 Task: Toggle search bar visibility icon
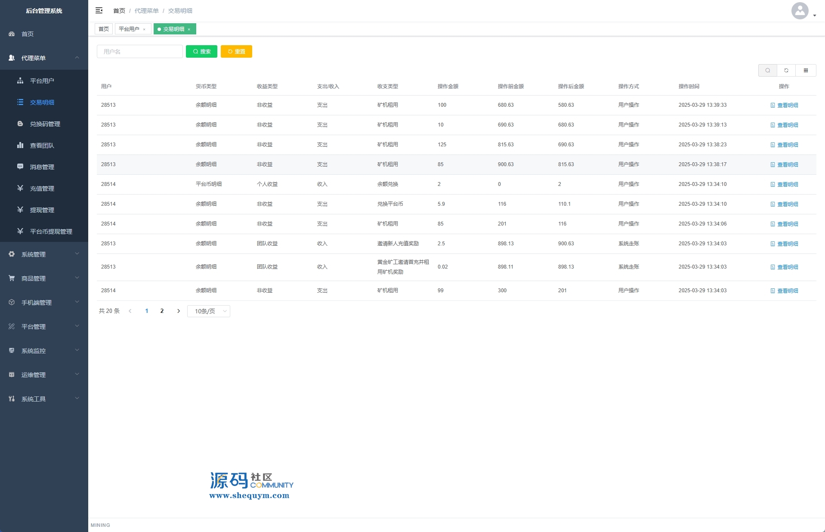point(767,71)
